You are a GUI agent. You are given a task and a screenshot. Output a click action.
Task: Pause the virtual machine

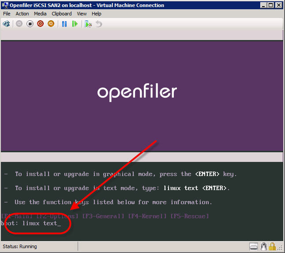coord(64,24)
